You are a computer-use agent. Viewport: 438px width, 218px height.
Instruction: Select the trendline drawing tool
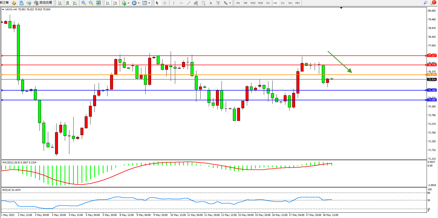(x=188, y=3)
